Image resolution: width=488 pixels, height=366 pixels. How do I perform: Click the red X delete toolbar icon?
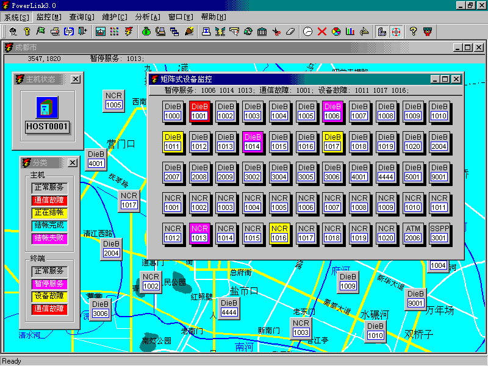coord(322,31)
